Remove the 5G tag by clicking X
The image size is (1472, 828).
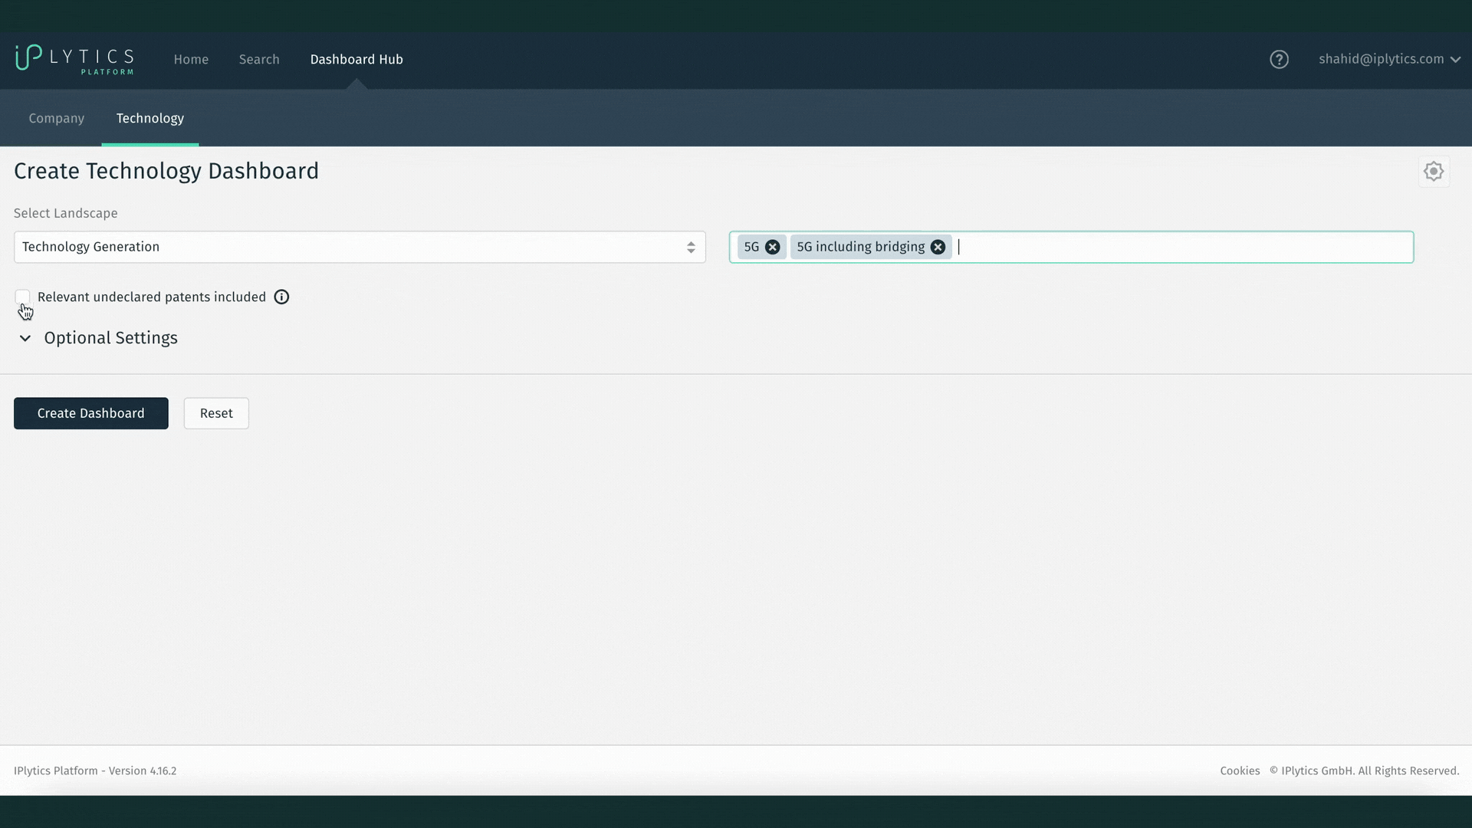click(772, 247)
